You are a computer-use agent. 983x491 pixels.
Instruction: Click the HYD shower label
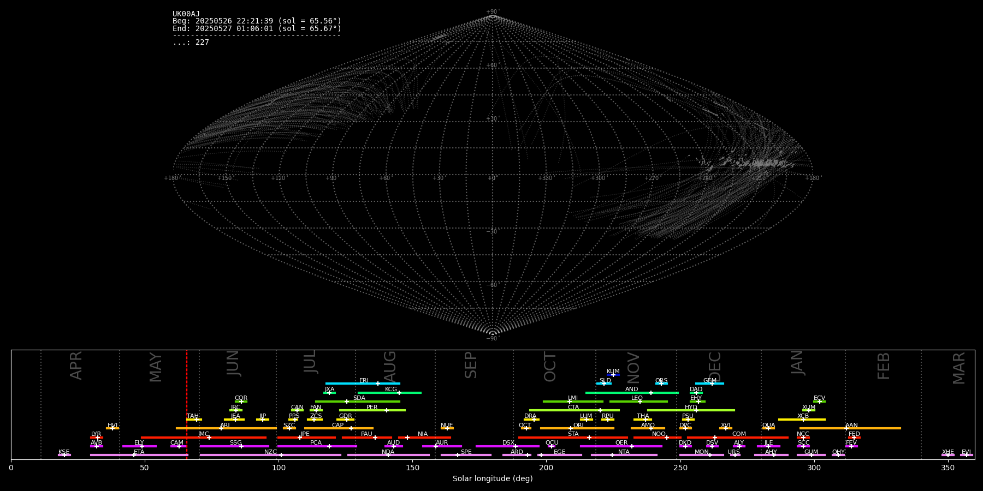(x=691, y=408)
